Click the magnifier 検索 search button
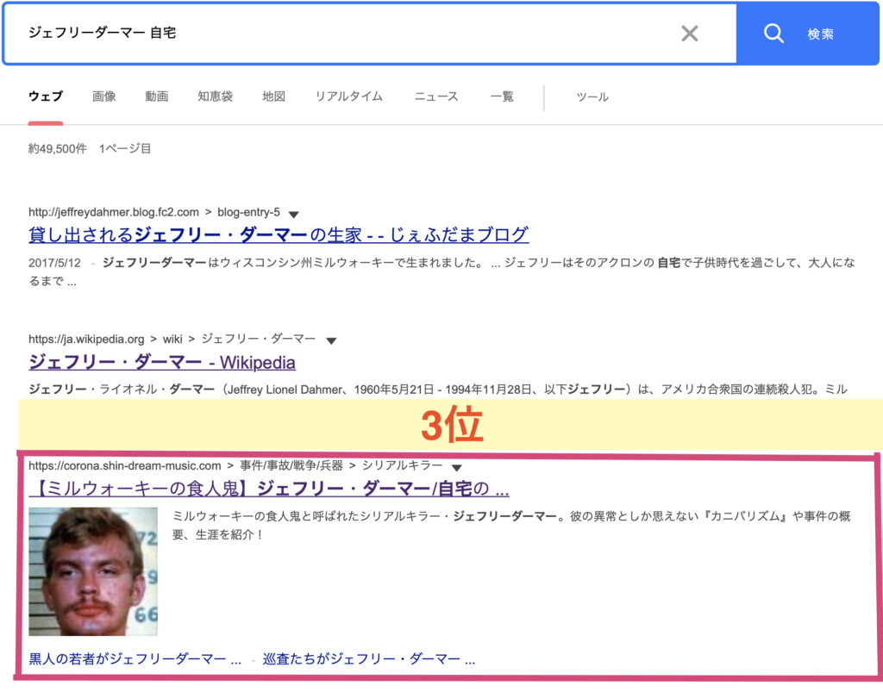Image resolution: width=883 pixels, height=692 pixels. point(797,34)
